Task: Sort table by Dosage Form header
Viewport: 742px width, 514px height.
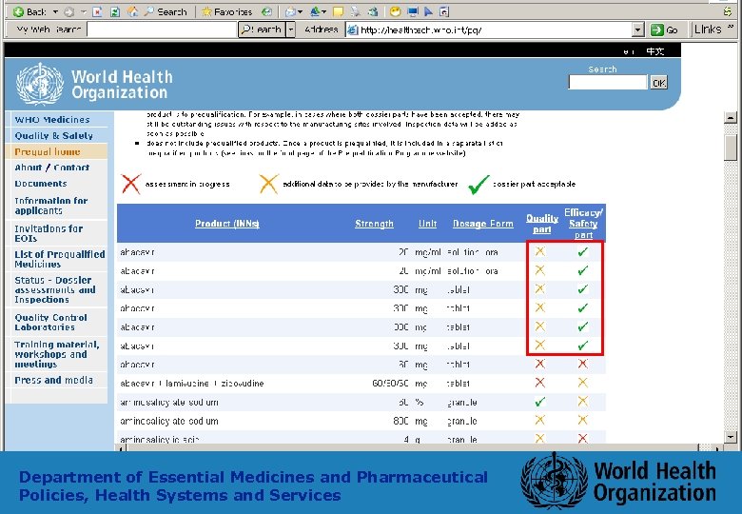Action: pyautogui.click(x=482, y=224)
